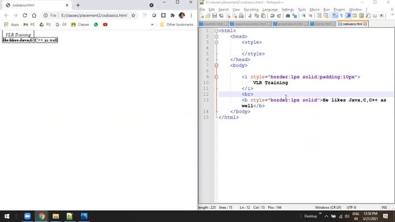Click Chrome Home button
This screenshot has height=222, width=395.
pyautogui.click(x=34, y=15)
